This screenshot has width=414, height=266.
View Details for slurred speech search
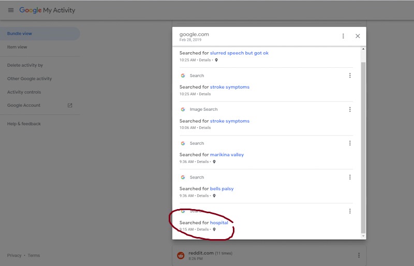click(x=205, y=60)
